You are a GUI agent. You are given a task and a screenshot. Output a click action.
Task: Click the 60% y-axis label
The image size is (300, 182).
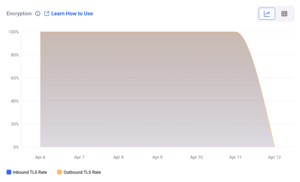(15, 78)
